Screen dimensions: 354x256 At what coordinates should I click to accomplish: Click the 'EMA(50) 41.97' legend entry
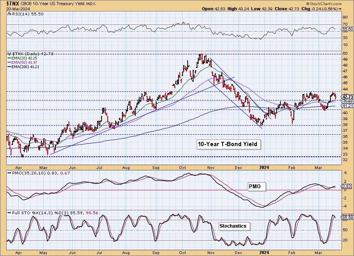tap(22, 62)
